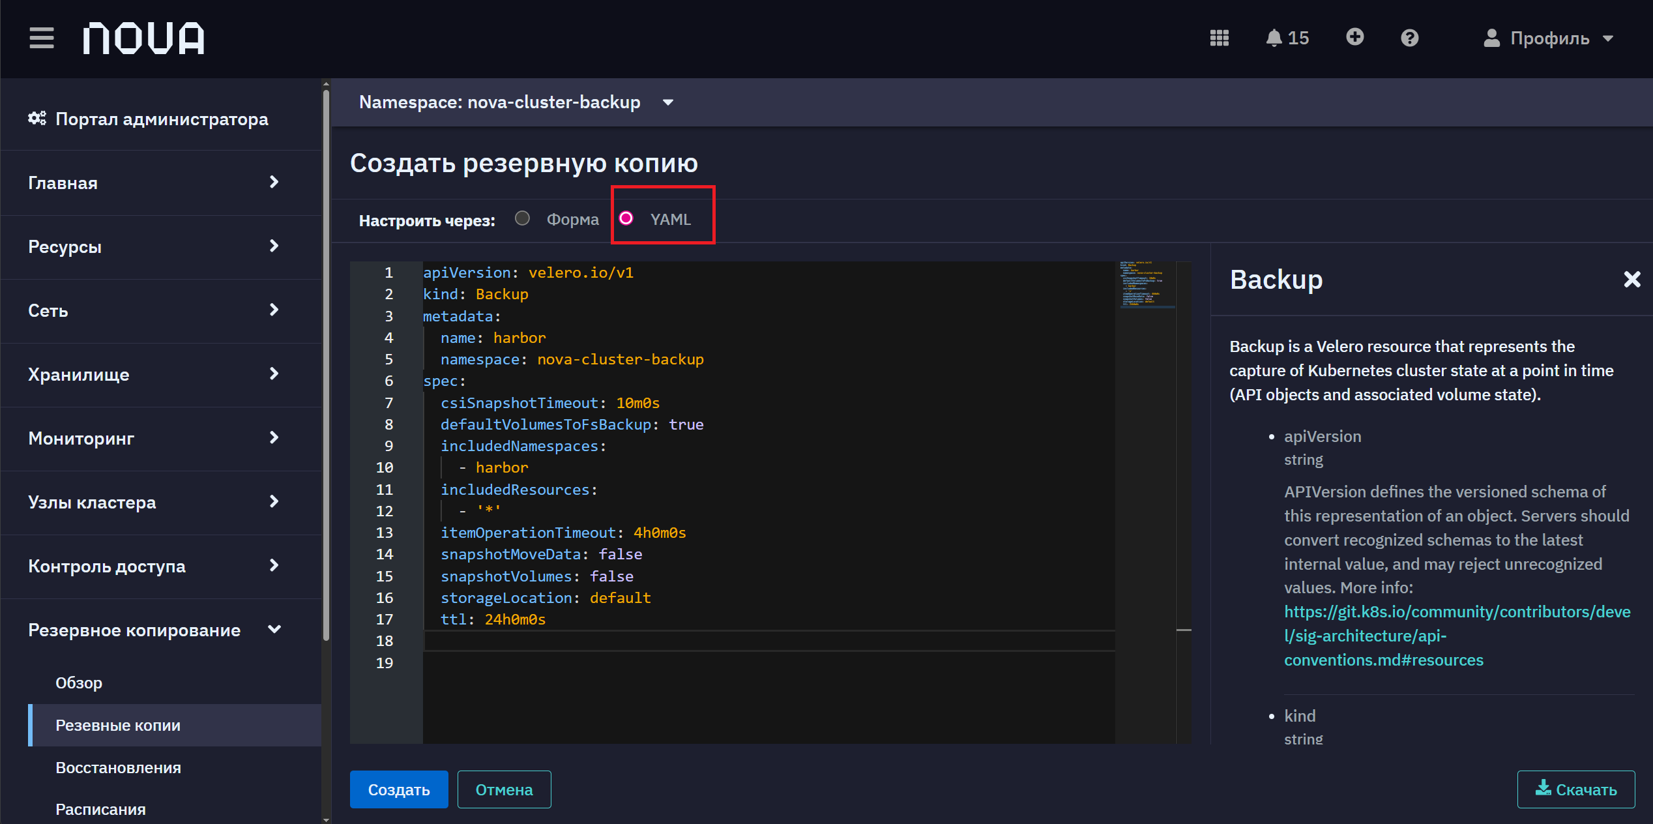Select the Форма radio option
1653x824 pixels.
click(522, 218)
